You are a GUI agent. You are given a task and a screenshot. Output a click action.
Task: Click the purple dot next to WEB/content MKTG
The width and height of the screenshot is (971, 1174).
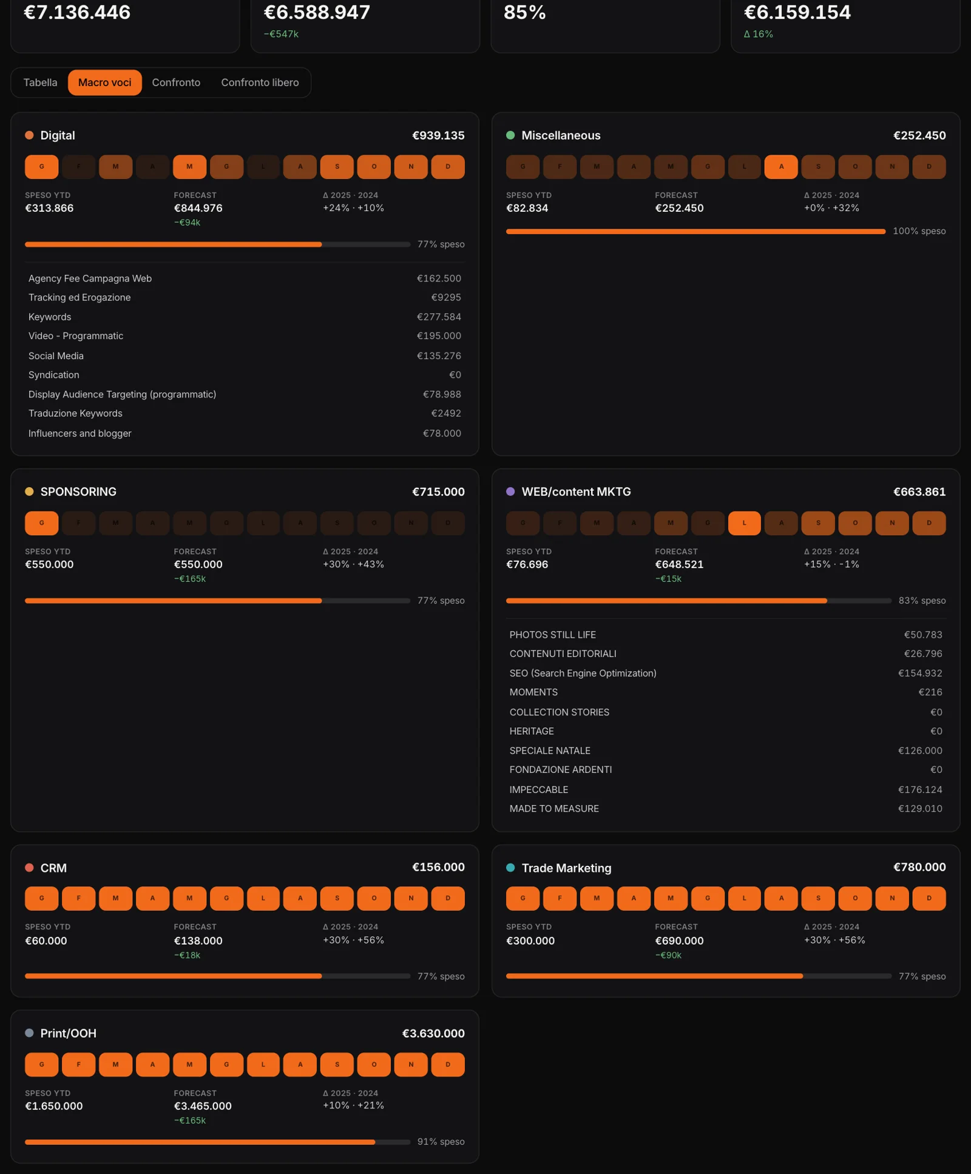(510, 491)
